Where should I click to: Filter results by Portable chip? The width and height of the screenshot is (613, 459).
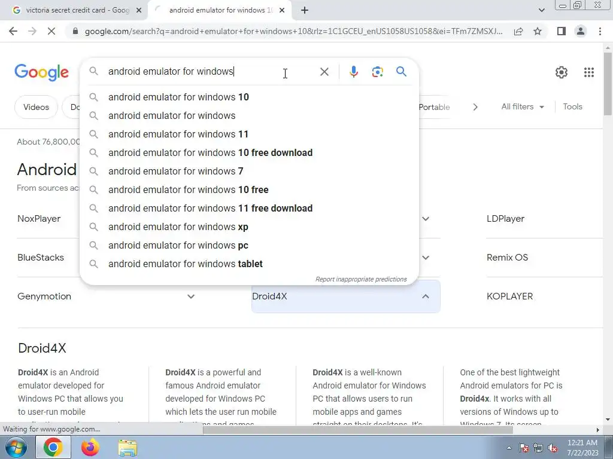coord(435,107)
